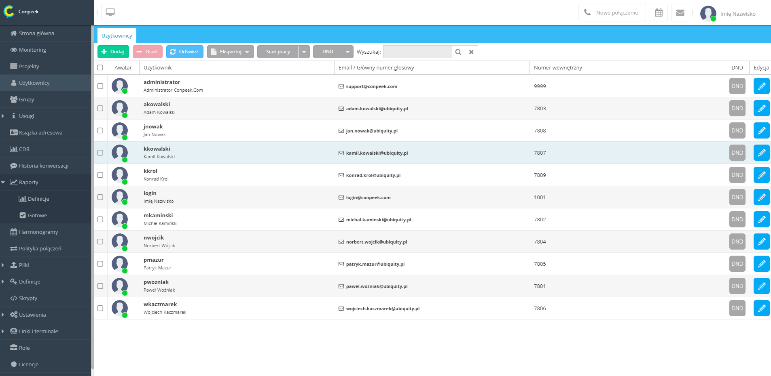Tick the checkbox for akowalski

(100, 108)
